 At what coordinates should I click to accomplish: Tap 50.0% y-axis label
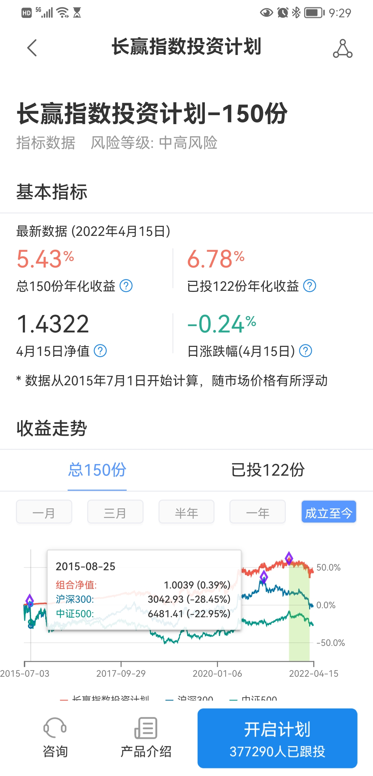pyautogui.click(x=328, y=567)
